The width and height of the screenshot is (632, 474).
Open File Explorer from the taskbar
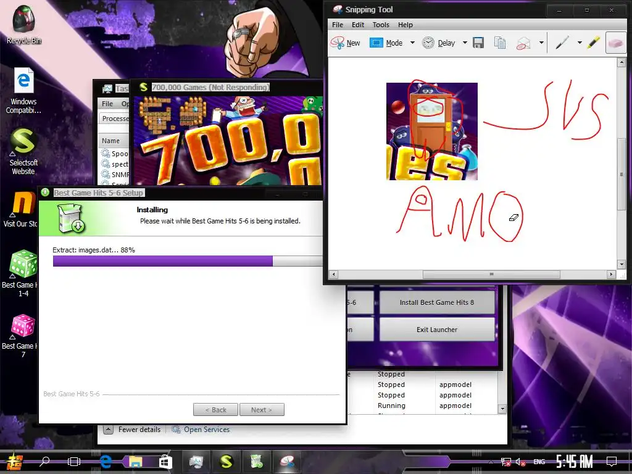[135, 462]
